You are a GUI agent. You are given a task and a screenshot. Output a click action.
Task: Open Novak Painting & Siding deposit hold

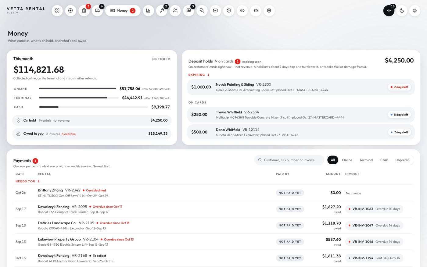click(x=301, y=87)
